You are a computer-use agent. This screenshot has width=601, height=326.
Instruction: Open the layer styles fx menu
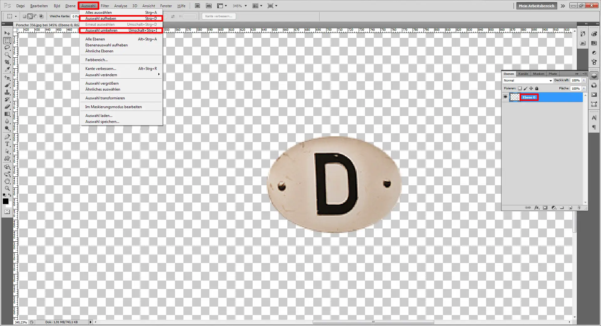(x=537, y=208)
